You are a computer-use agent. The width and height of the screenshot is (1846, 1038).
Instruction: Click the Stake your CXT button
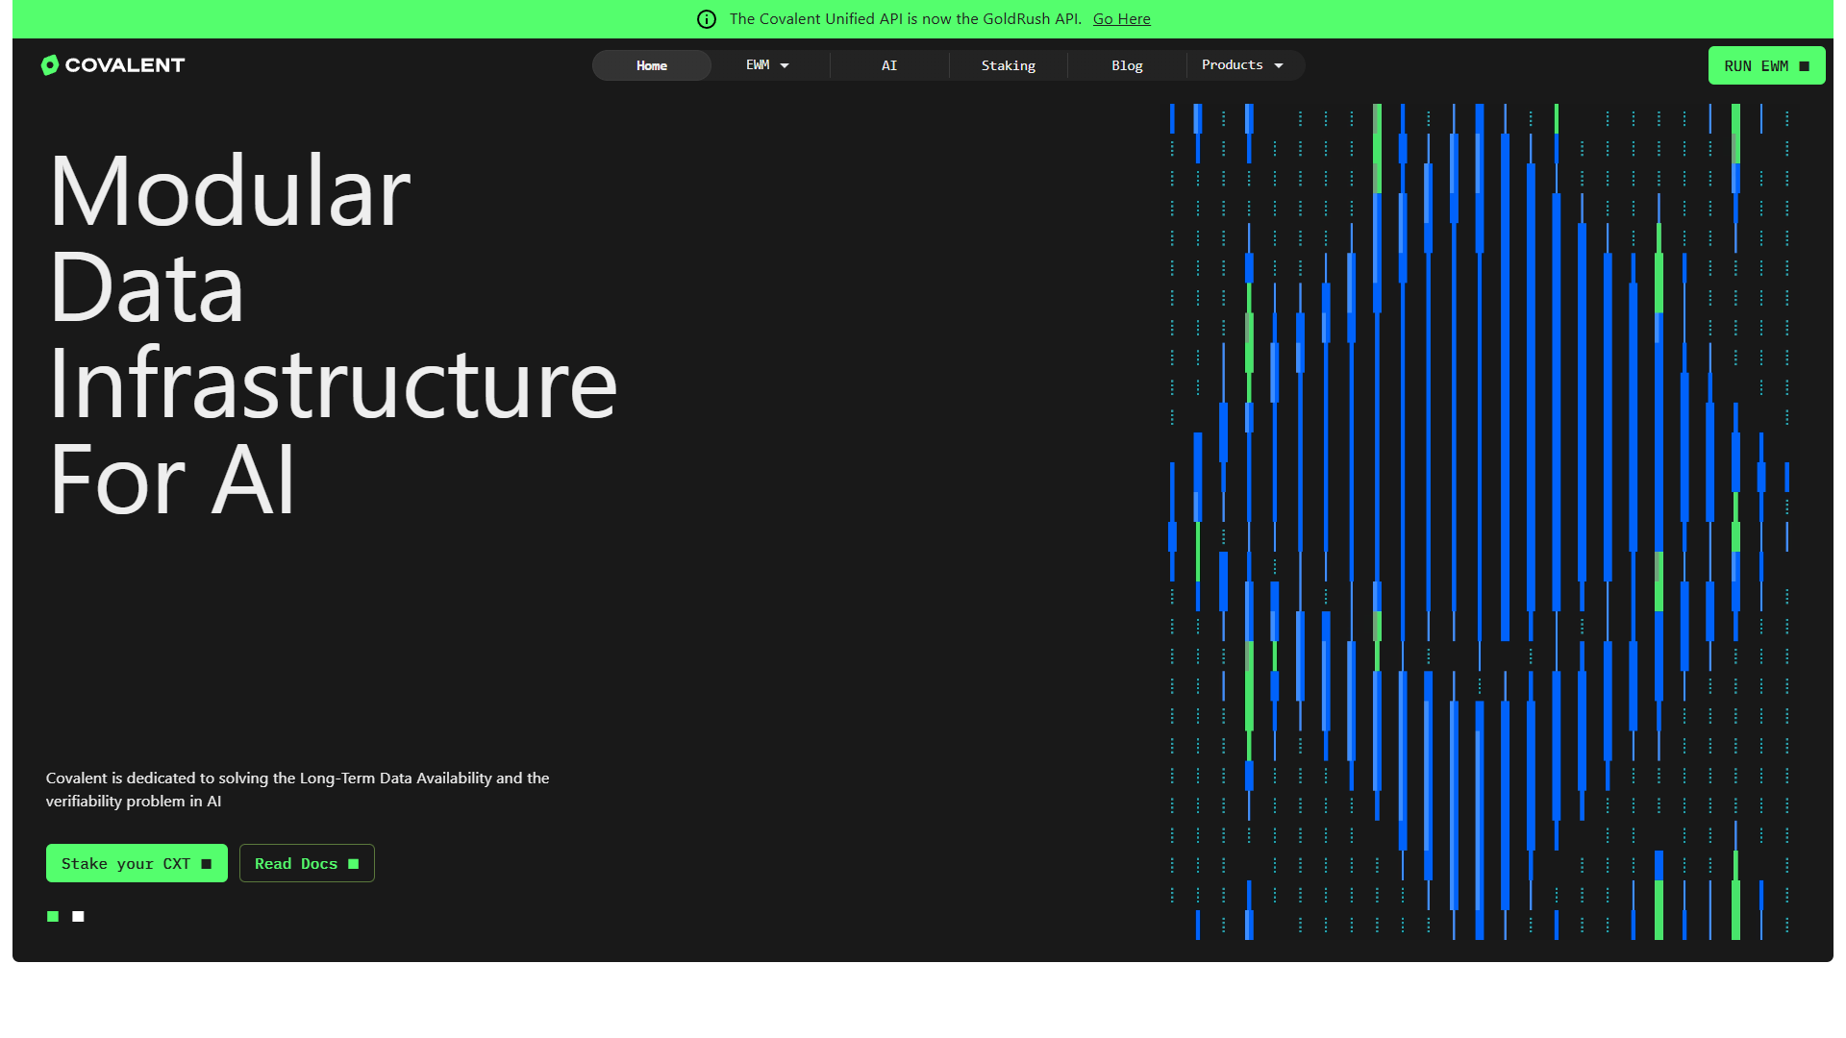click(137, 863)
